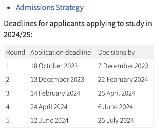This screenshot has height=133, width=159.
Task: Select the 13 December 2023 deadline cell
Action: [x=57, y=79]
